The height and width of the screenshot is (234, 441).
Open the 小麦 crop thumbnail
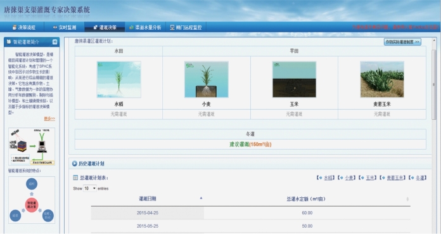pos(207,79)
